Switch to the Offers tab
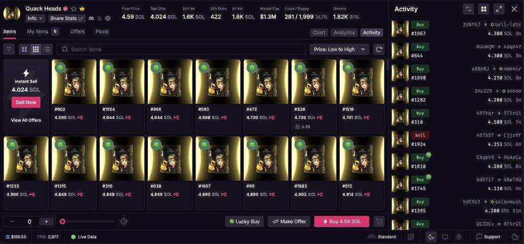524x244 pixels. (77, 31)
